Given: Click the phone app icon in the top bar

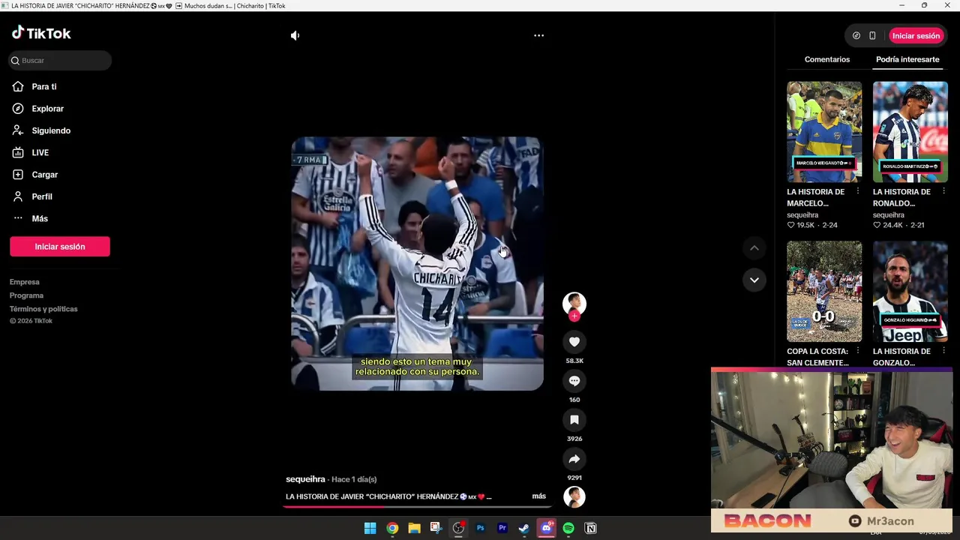Looking at the screenshot, I should pos(872,35).
